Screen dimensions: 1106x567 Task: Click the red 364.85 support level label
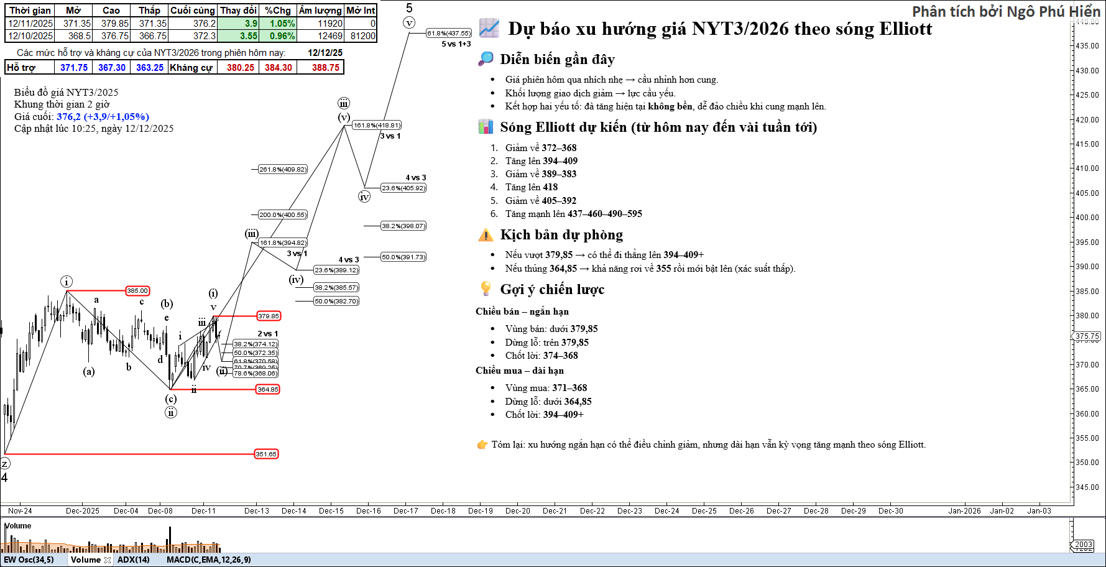click(268, 389)
